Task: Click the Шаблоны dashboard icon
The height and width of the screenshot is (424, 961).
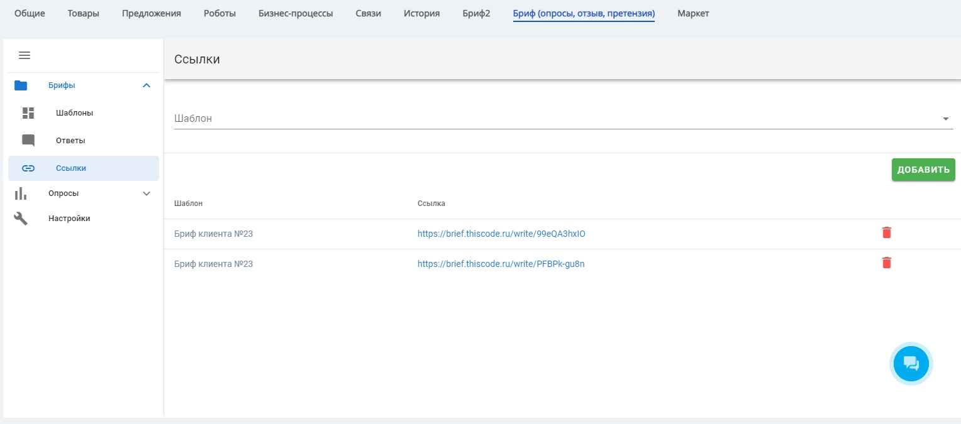Action: (28, 113)
